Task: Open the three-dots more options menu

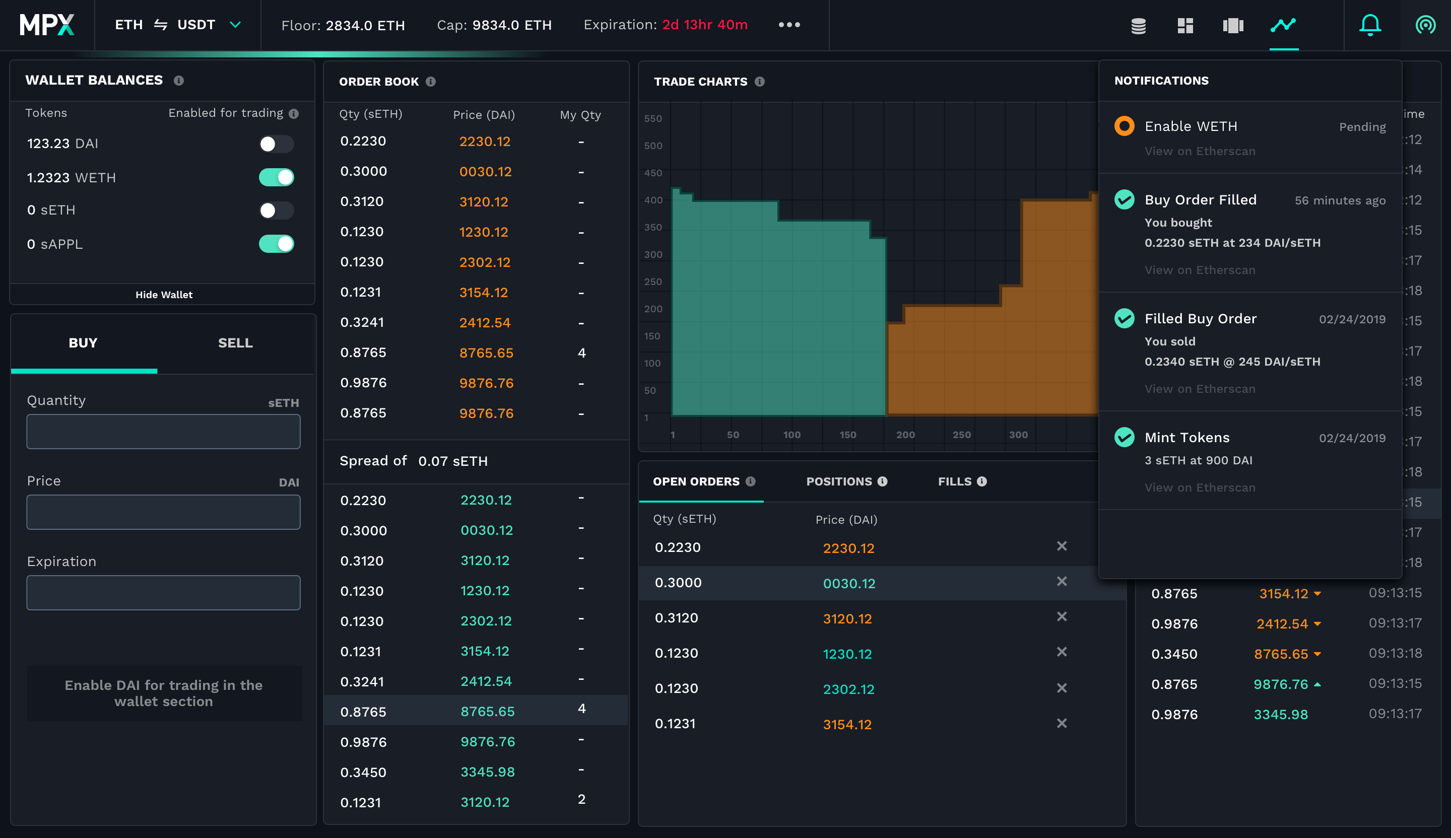Action: pos(789,25)
